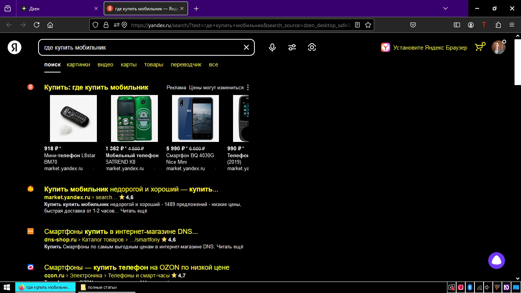The width and height of the screenshot is (521, 293).
Task: Open the 'Купить: где купить мобильник' heading link
Action: (96, 87)
